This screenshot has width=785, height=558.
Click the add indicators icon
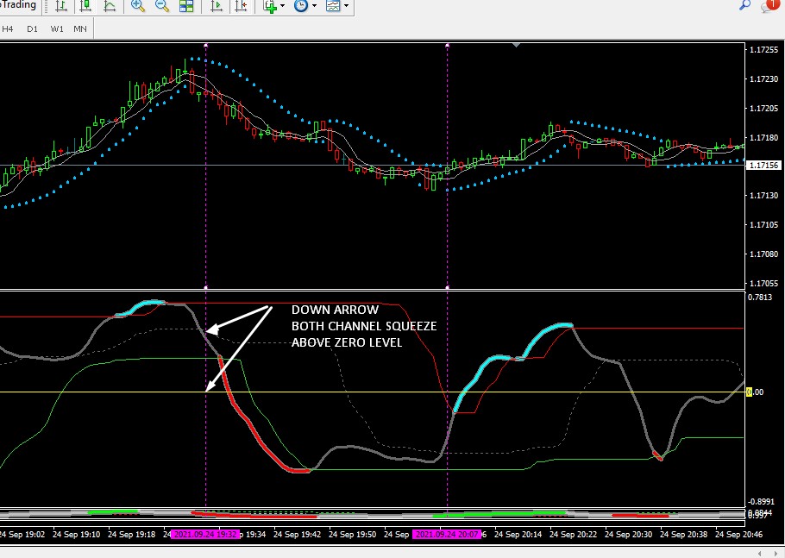(x=270, y=7)
